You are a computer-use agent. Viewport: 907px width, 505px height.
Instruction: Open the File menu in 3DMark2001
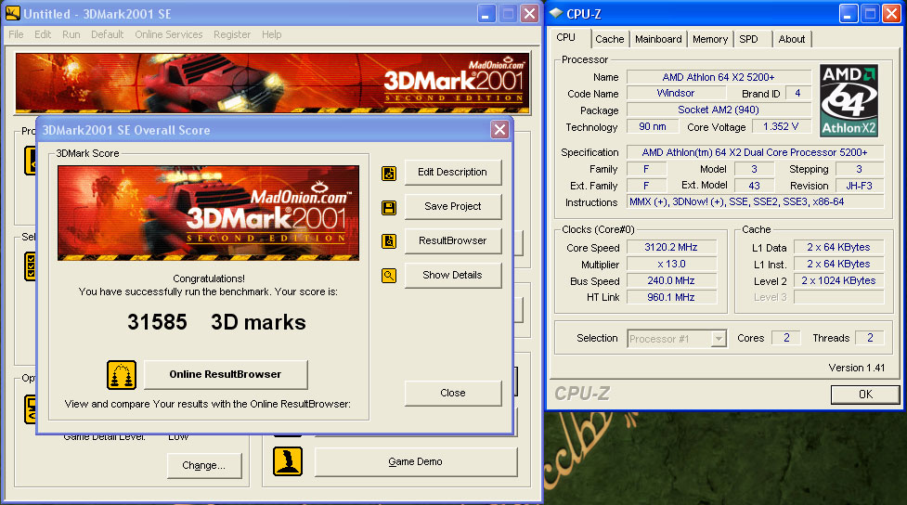coord(16,34)
